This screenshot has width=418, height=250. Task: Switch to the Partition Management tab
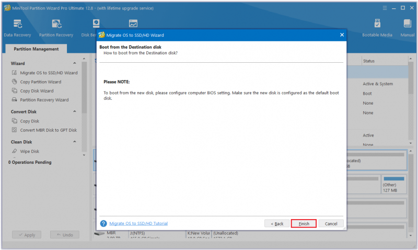(36, 49)
